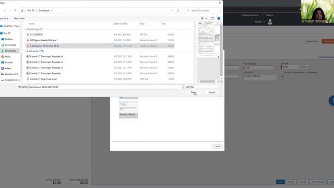Open the Profile dropdown menu
The image size is (334, 188).
click(260, 22)
